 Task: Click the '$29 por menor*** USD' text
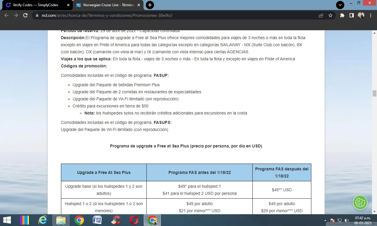pos(282,211)
